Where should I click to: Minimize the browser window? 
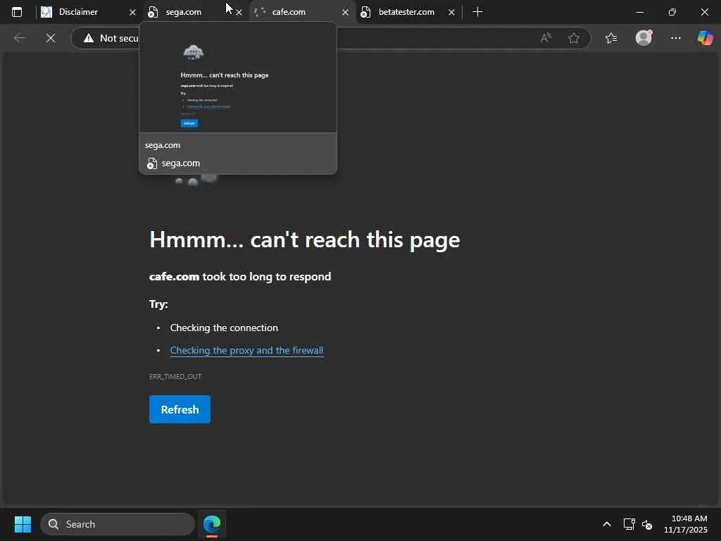pos(640,12)
